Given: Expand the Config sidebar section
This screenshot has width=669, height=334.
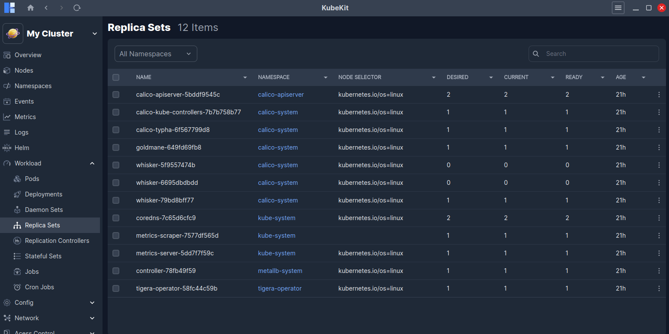Looking at the screenshot, I should [x=92, y=303].
